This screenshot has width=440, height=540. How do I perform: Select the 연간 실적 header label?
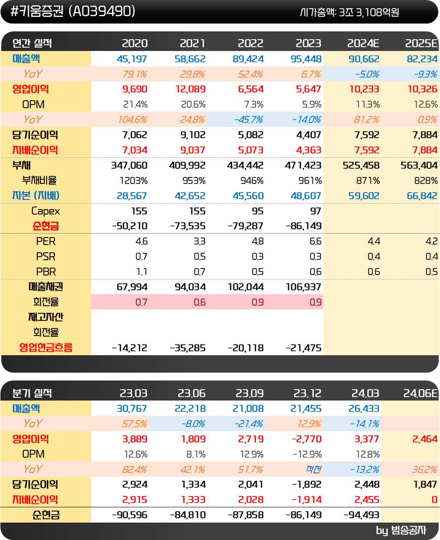32,43
